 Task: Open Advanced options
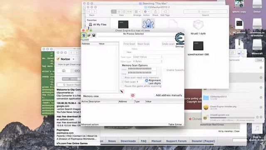tap(90, 125)
